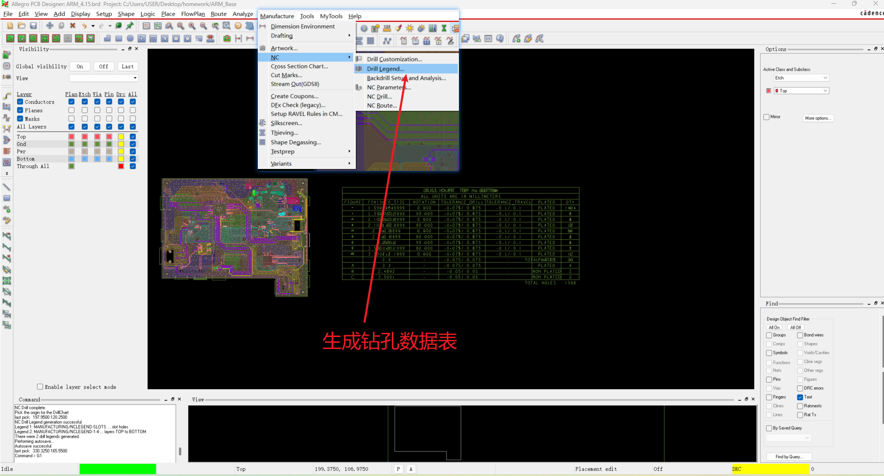Viewport: 884px width, 476px height.
Task: Check By Saved Query checkbox
Action: pyautogui.click(x=769, y=428)
